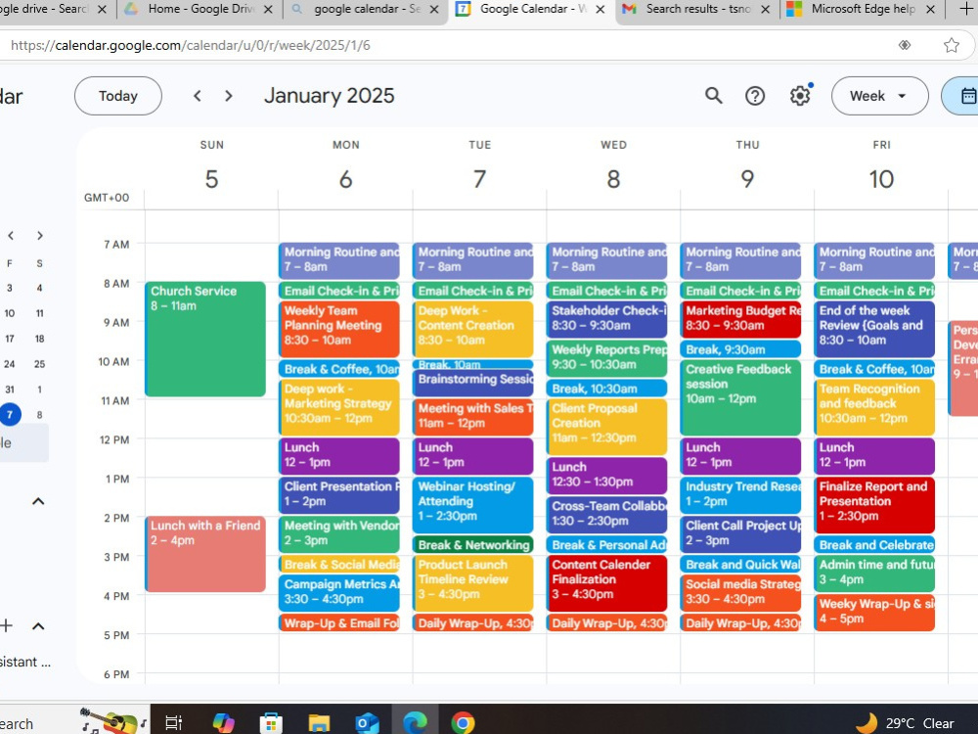This screenshot has width=978, height=734.
Task: Open the Support help icon
Action: [x=755, y=96]
